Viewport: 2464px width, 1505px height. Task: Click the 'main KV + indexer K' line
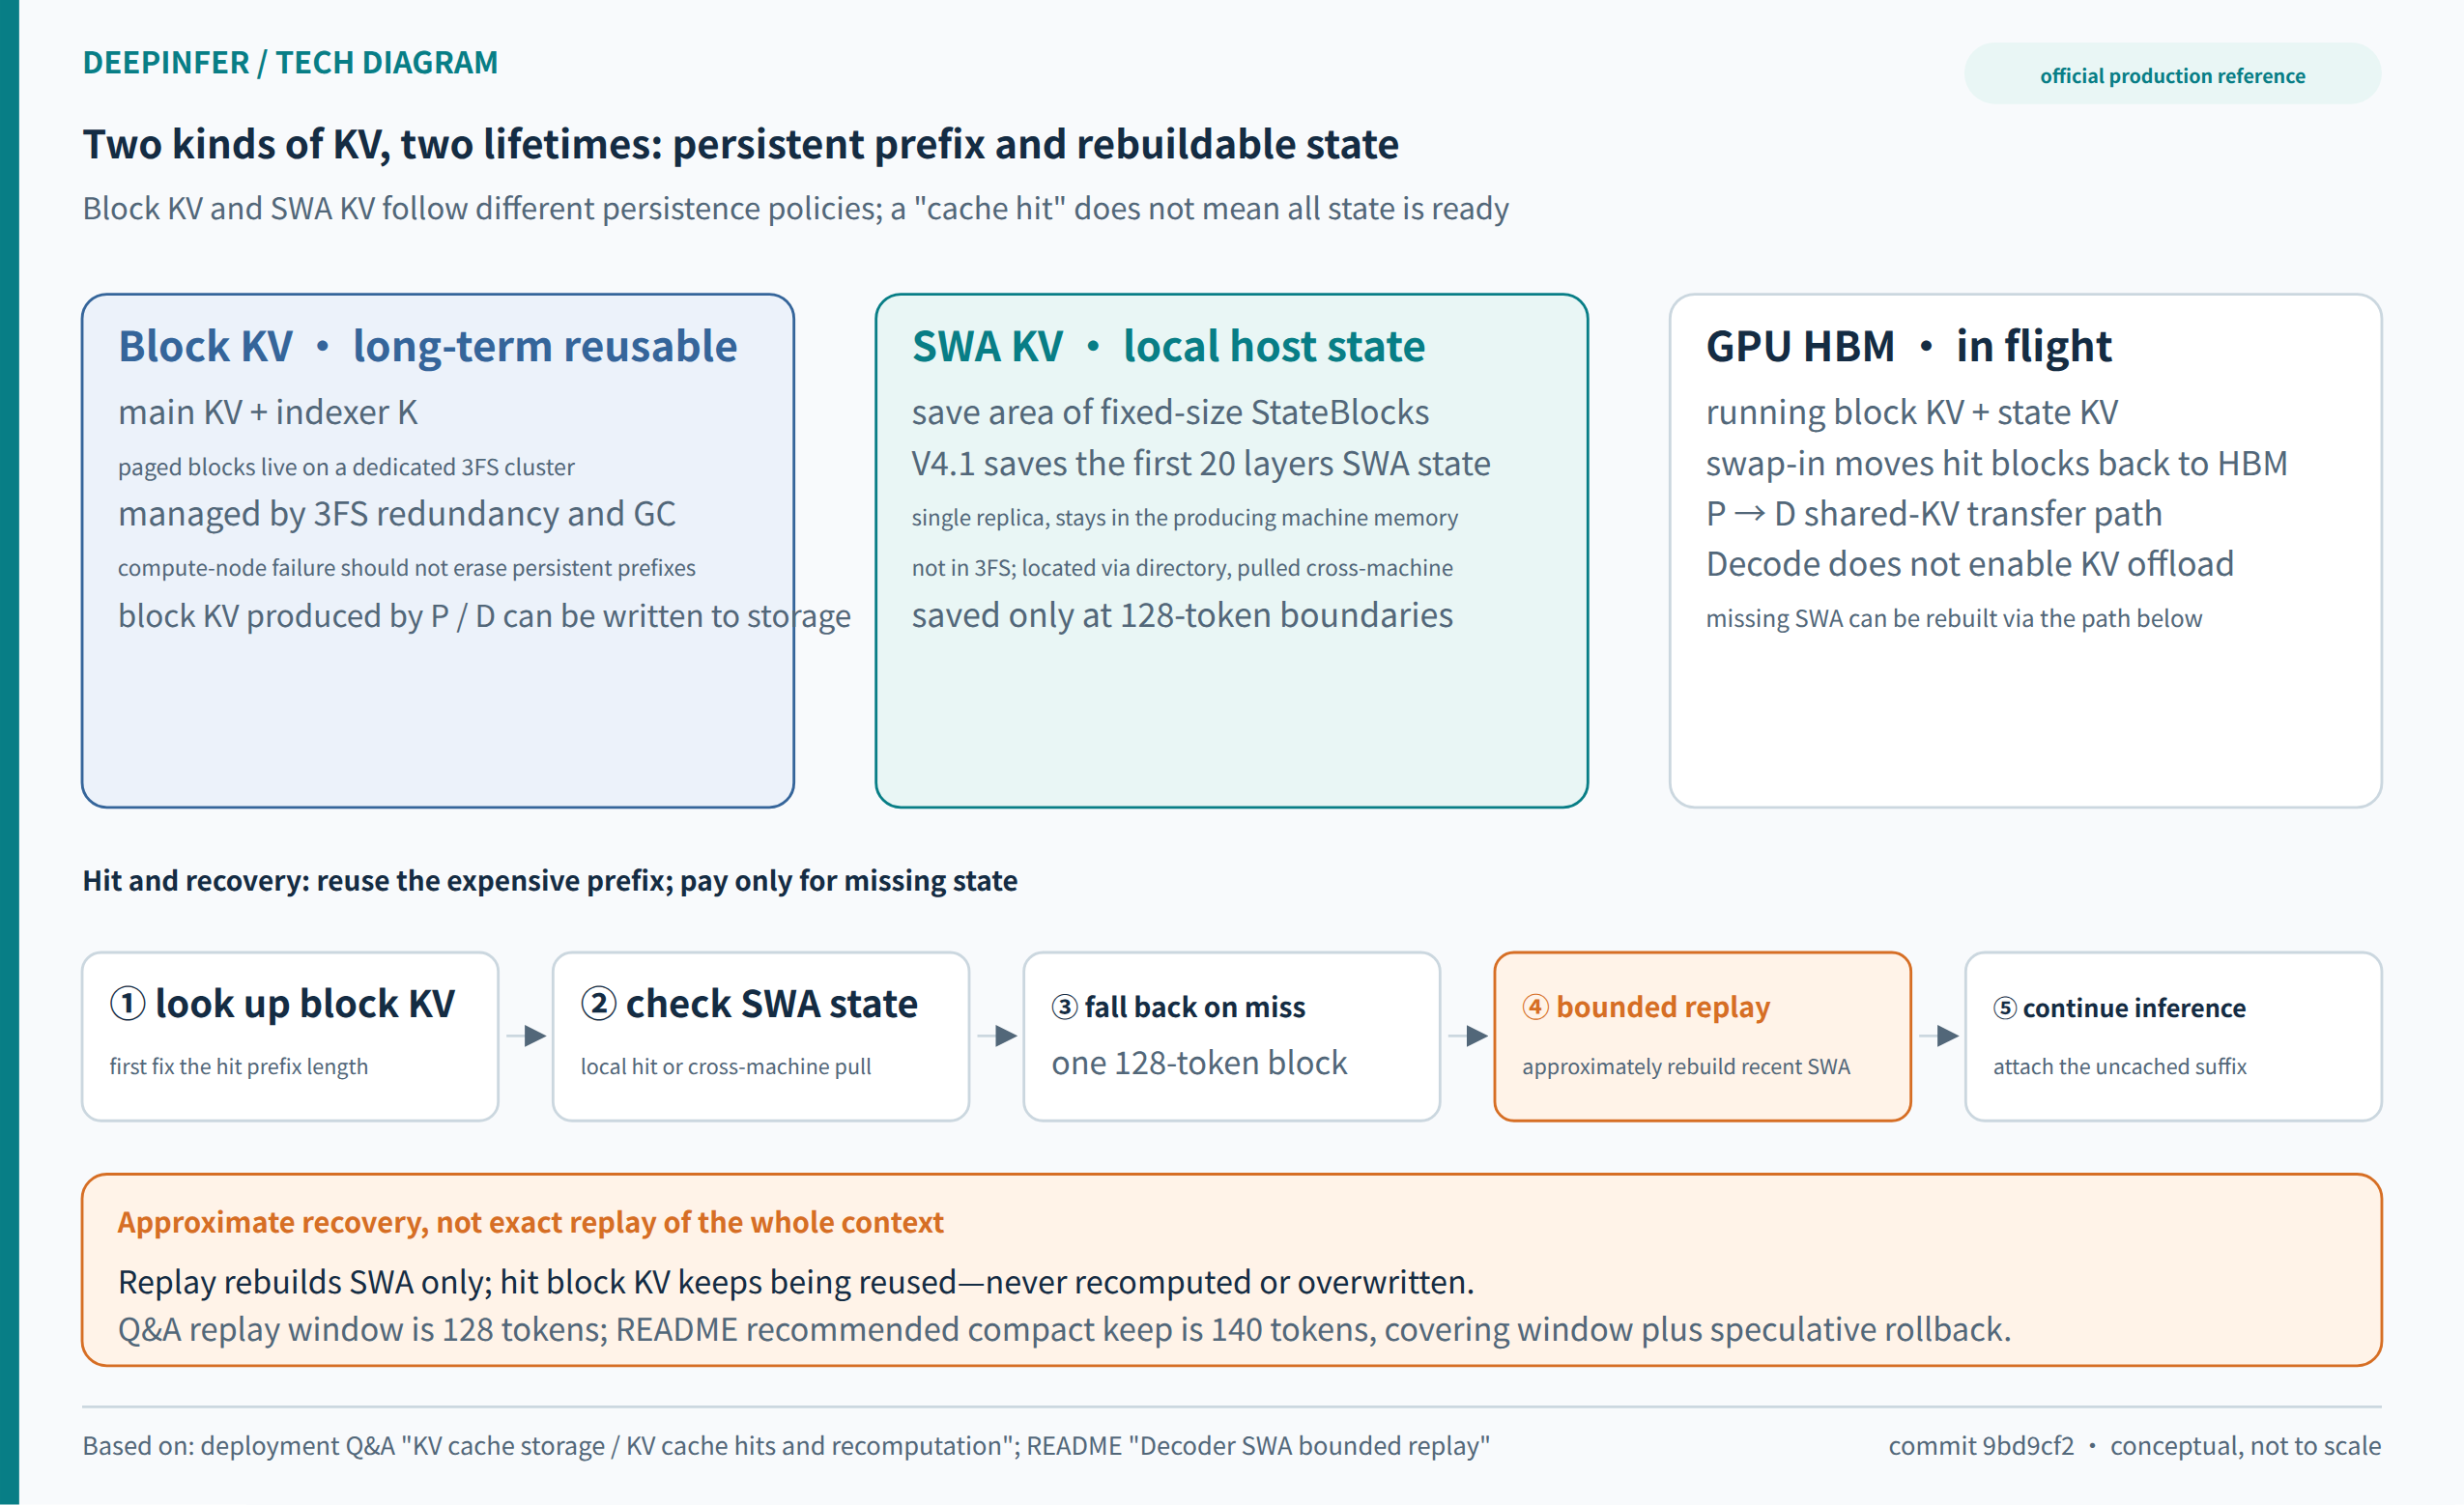[267, 412]
